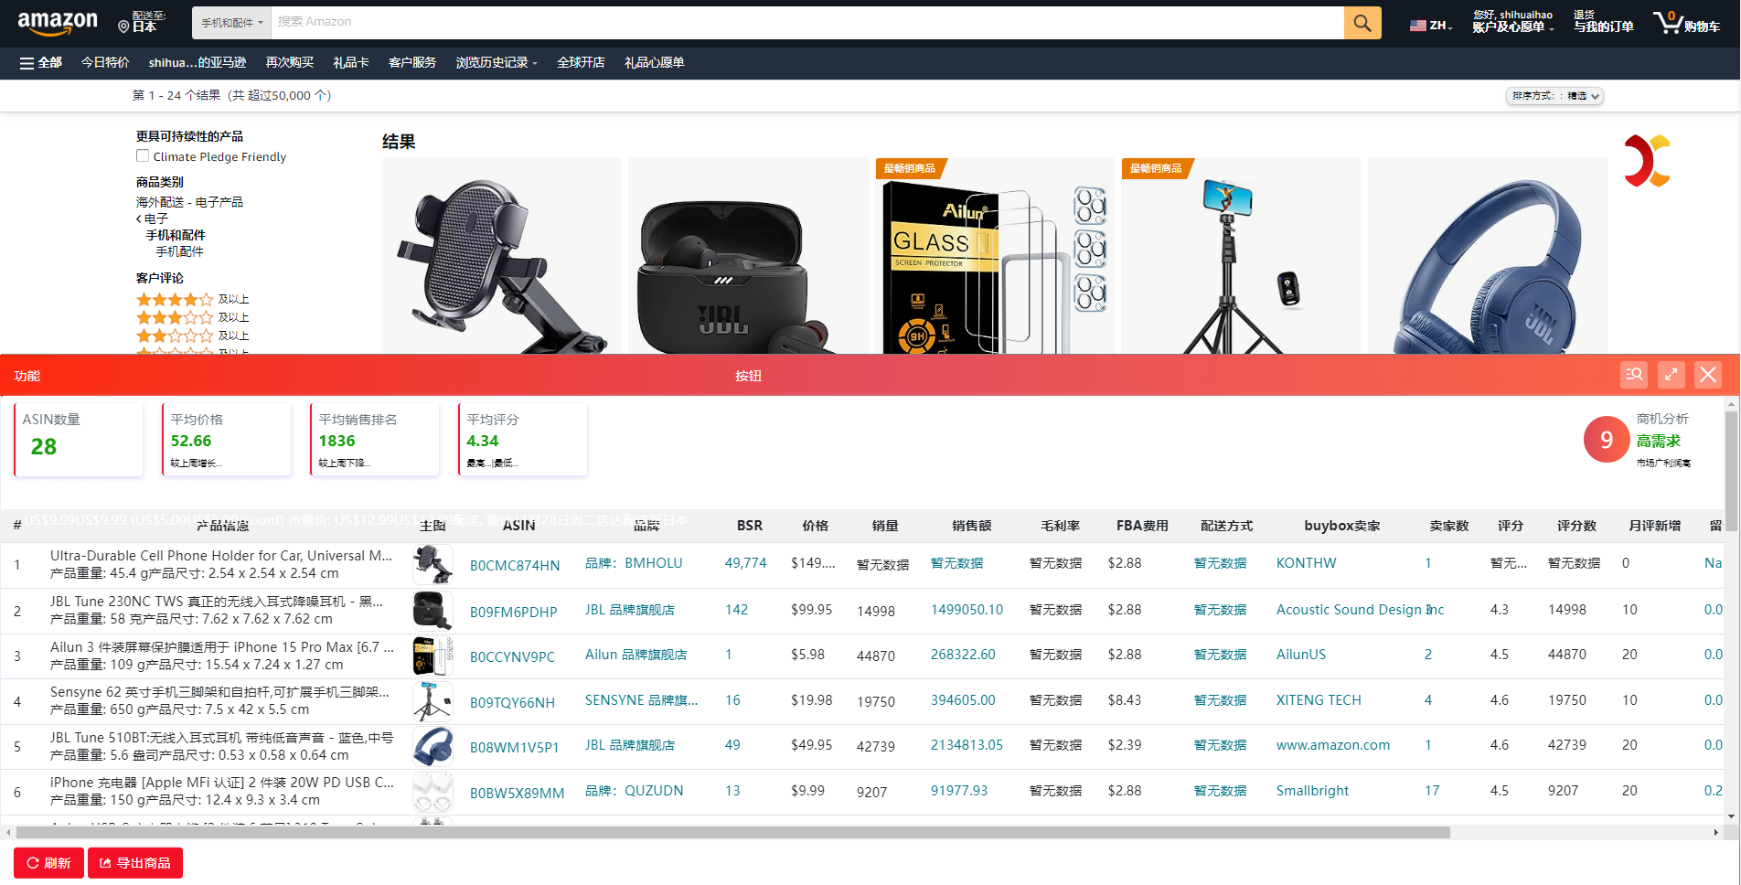Click the 刷新 refresh button

click(x=48, y=863)
